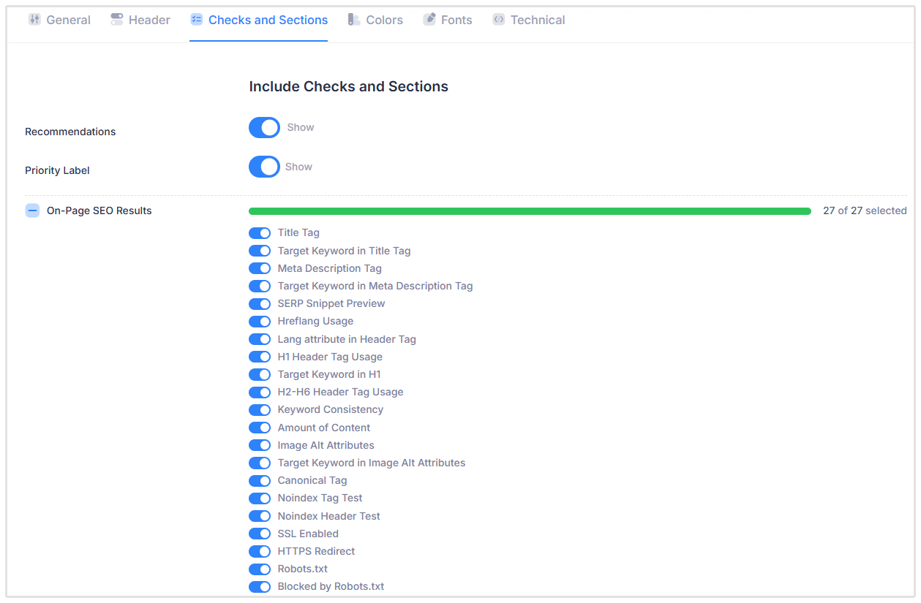
Task: Disable the Title Tag check
Action: 260,233
